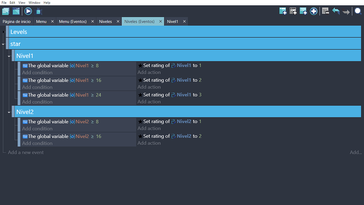Open the Edit menu
The width and height of the screenshot is (364, 205).
point(12,2)
